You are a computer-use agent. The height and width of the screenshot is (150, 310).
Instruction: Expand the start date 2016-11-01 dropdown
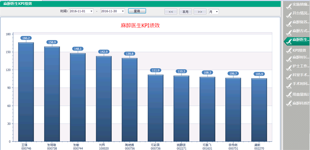point(91,11)
